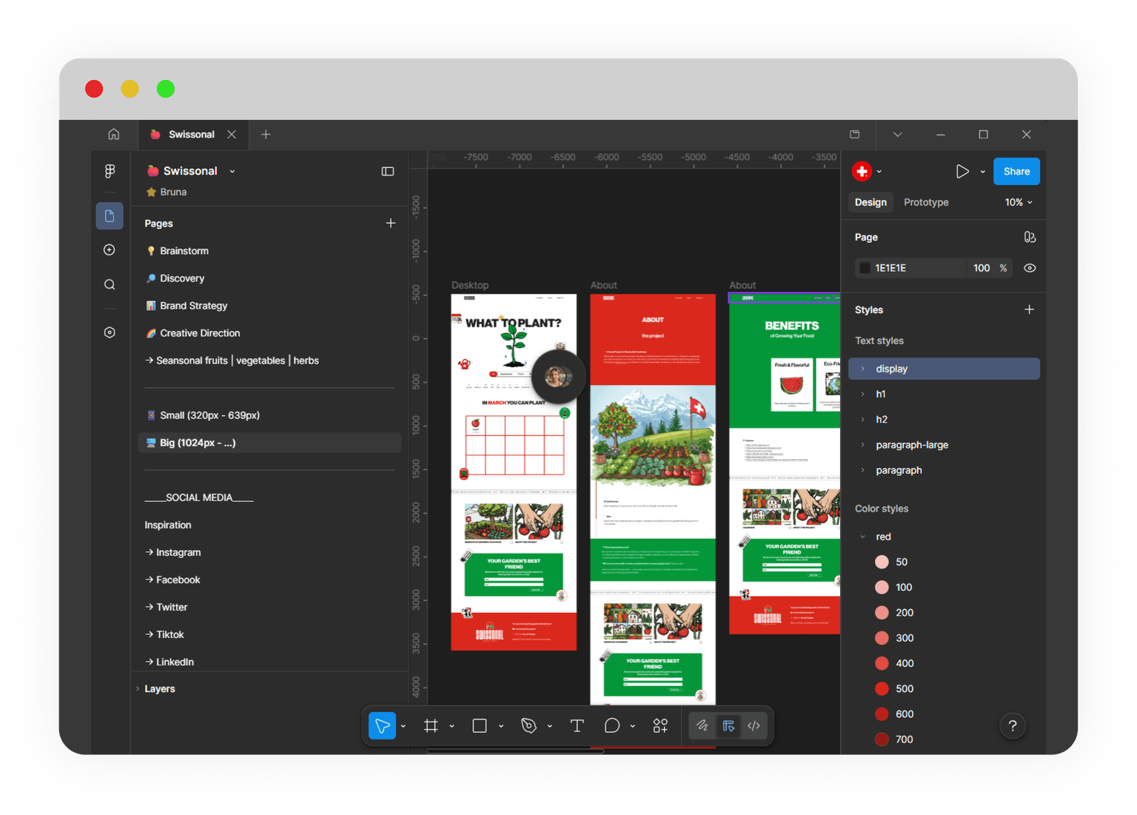Open Swissonal file name dropdown
The height and width of the screenshot is (815, 1137).
click(x=232, y=171)
